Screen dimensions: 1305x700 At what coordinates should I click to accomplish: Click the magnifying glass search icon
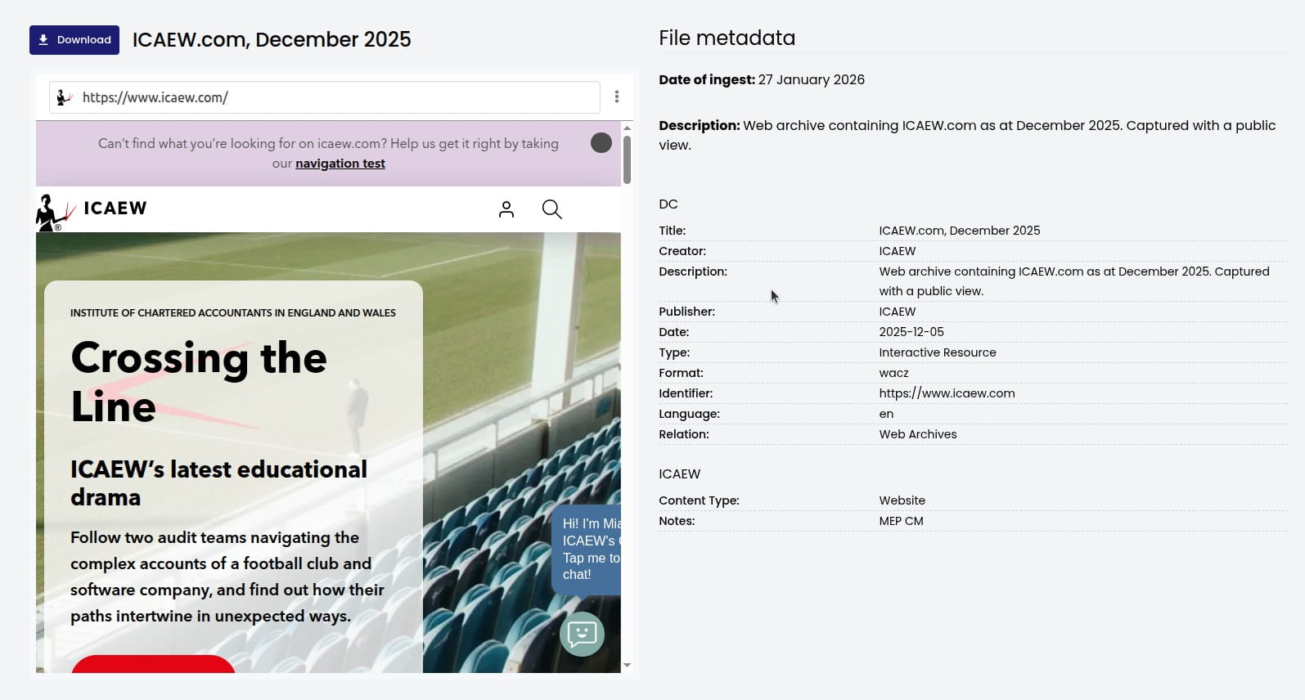(552, 210)
